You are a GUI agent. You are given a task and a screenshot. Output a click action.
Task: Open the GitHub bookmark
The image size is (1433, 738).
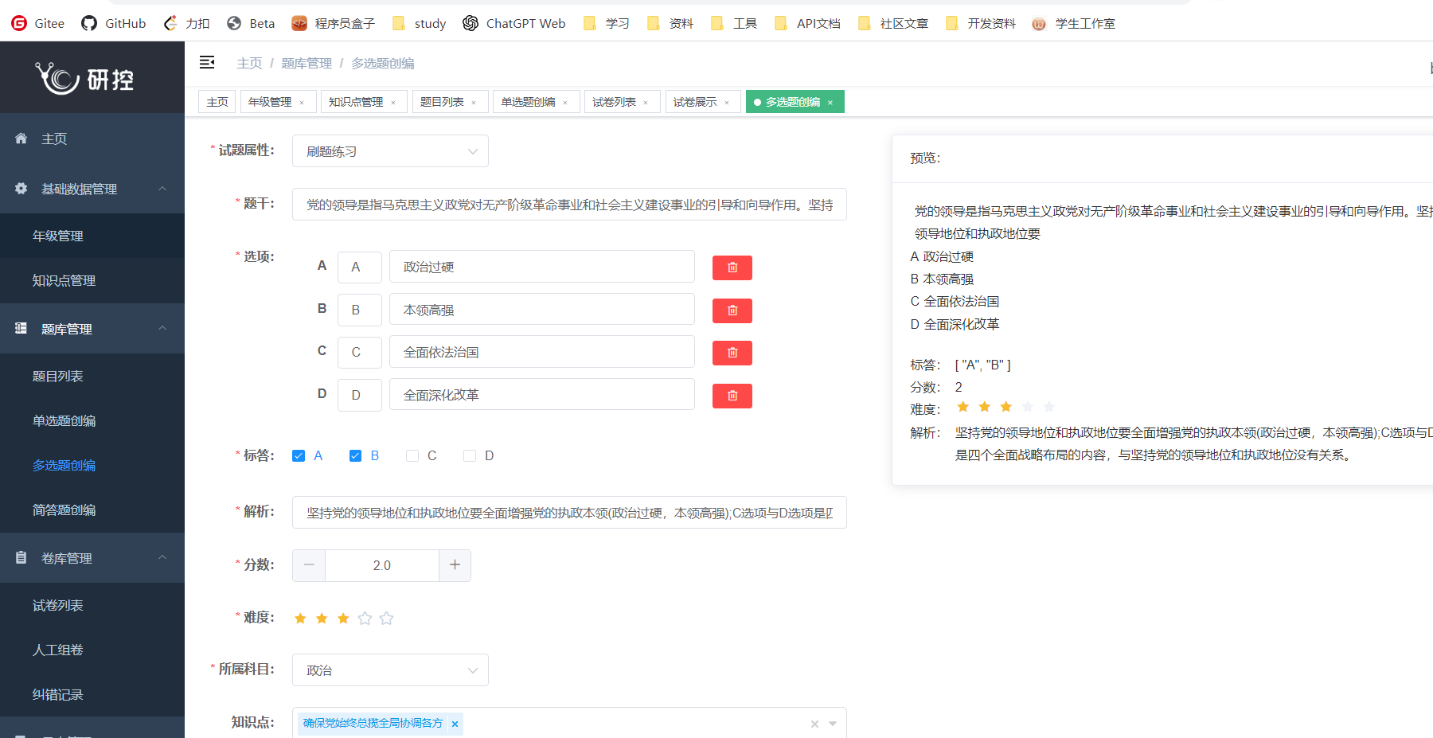(114, 23)
